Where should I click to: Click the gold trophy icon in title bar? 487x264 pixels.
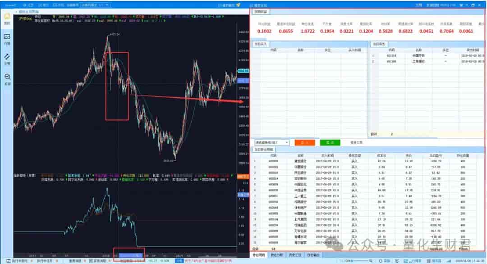[x=238, y=5]
